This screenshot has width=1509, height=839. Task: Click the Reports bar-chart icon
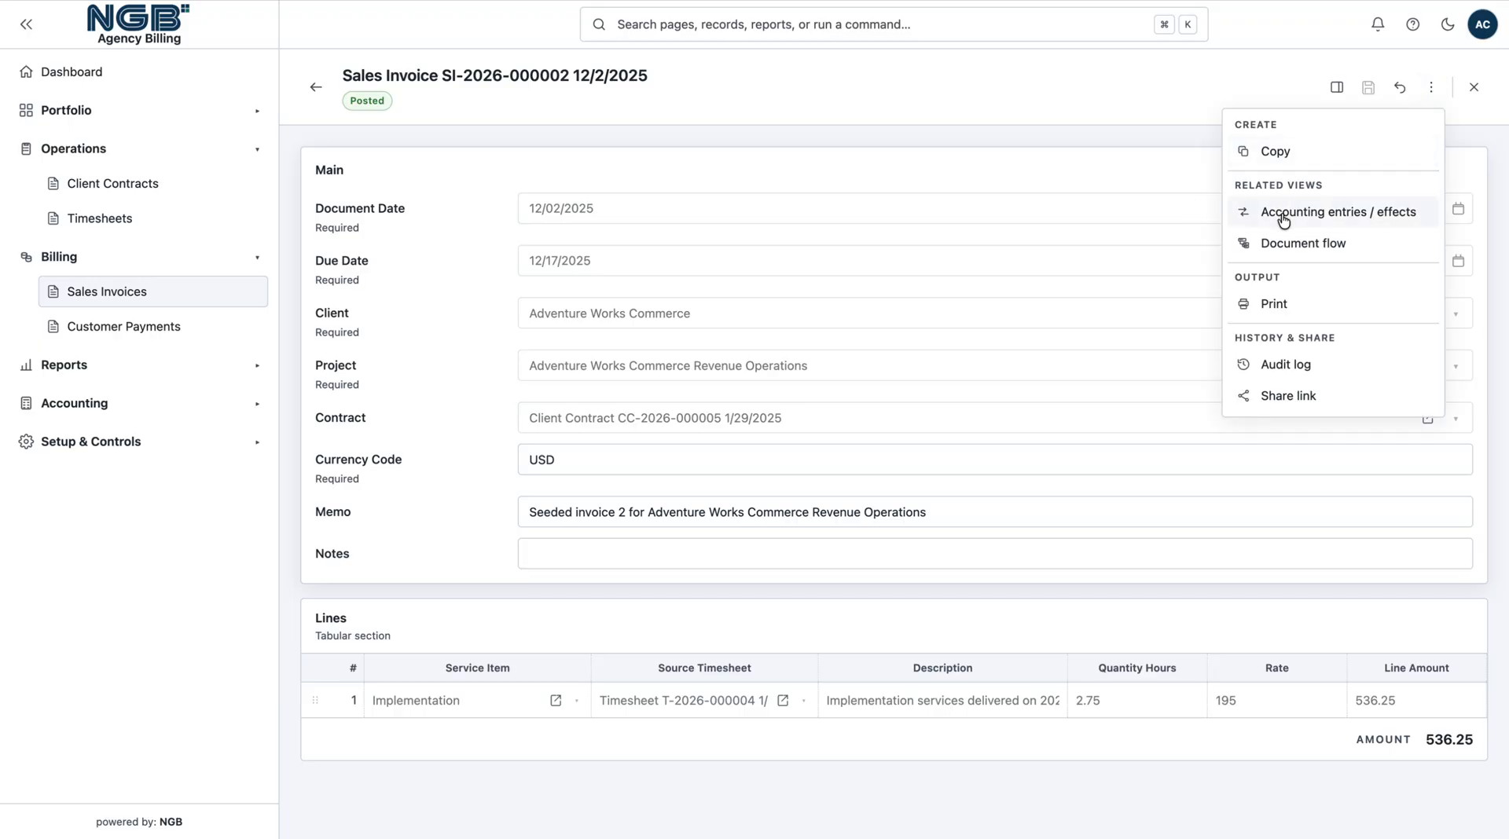pyautogui.click(x=26, y=365)
